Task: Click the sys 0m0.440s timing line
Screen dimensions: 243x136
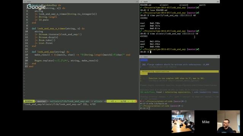Action: click(x=150, y=47)
